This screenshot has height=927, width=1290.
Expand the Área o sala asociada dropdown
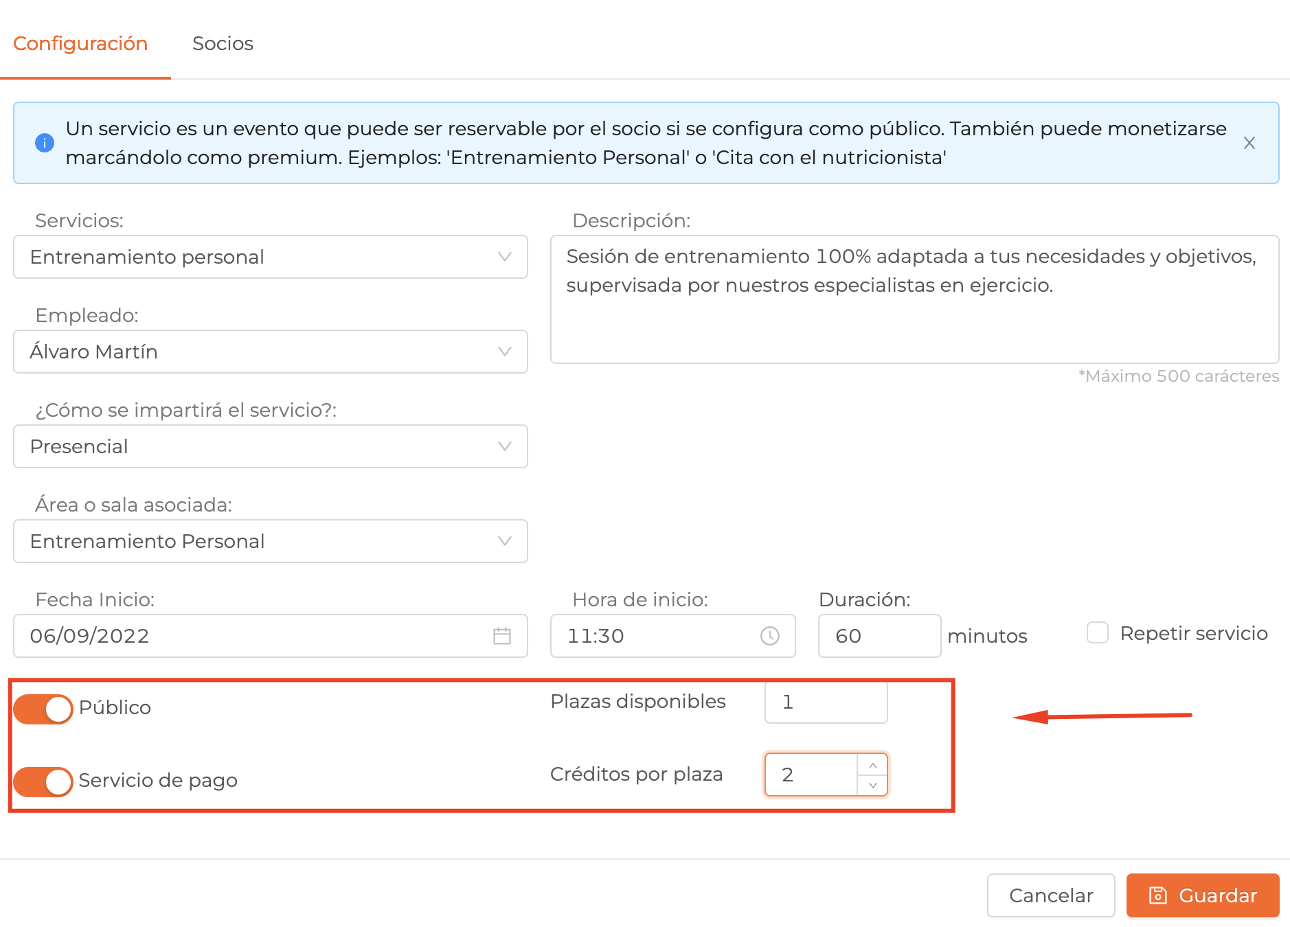tap(271, 541)
